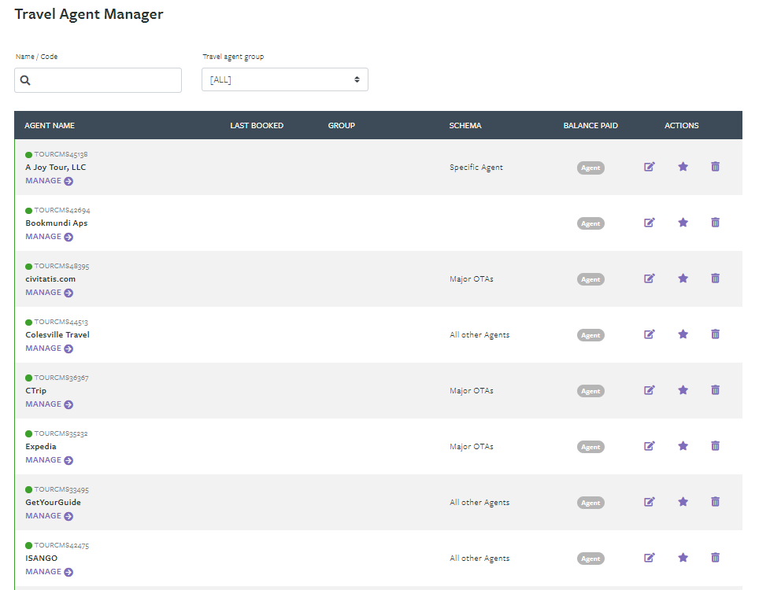Viewport: 770px width, 590px height.
Task: Delete the A Joy Tour, LLC agent
Action: click(715, 167)
